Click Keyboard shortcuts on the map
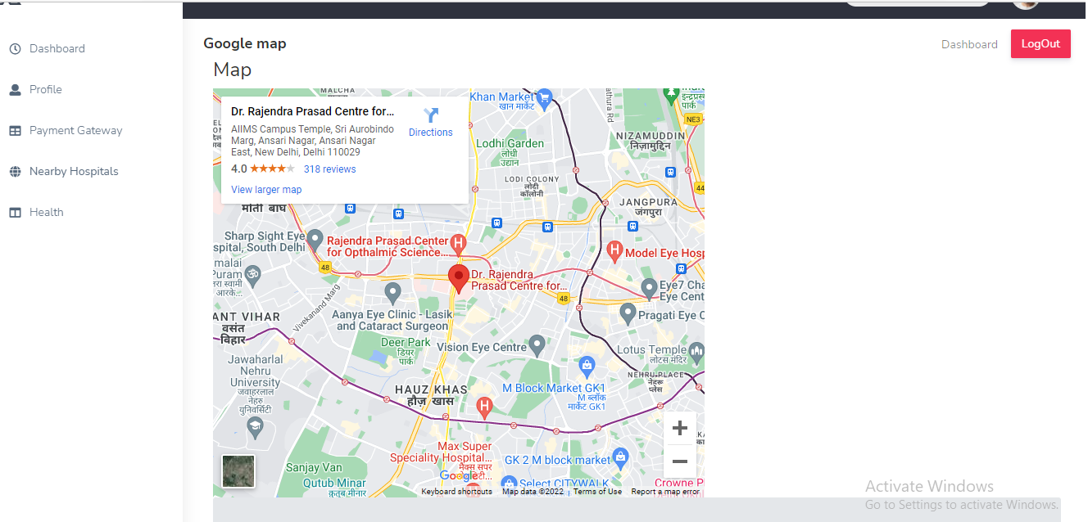 point(456,492)
